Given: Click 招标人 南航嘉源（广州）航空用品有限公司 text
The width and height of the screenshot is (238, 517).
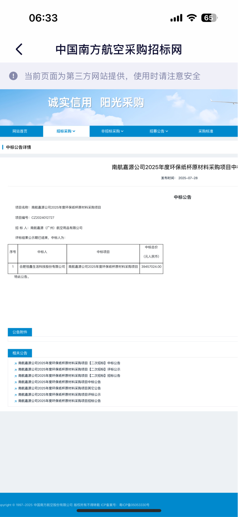Looking at the screenshot, I should pos(49,228).
